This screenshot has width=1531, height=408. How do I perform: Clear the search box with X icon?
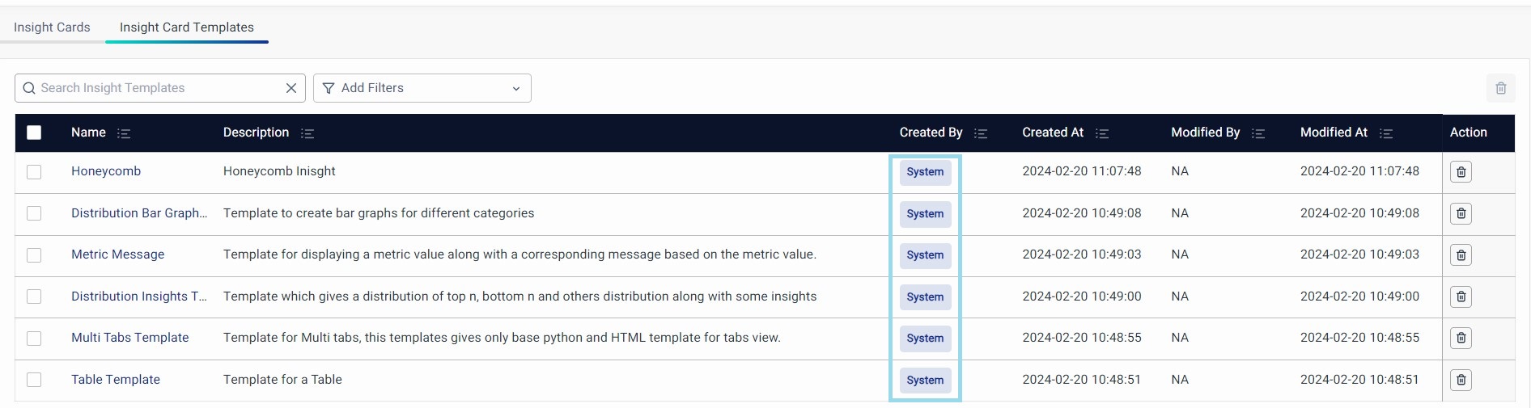tap(291, 88)
